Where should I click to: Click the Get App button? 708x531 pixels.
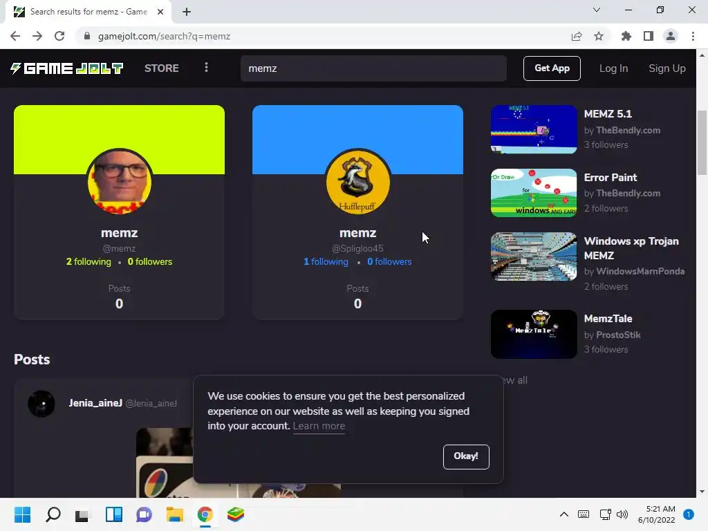552,68
